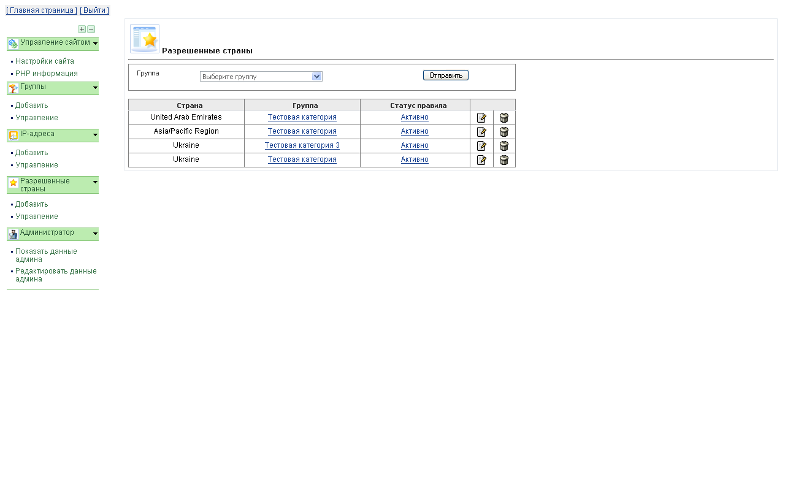Open Тестовая категория link in United Arab Emirates row

click(302, 117)
